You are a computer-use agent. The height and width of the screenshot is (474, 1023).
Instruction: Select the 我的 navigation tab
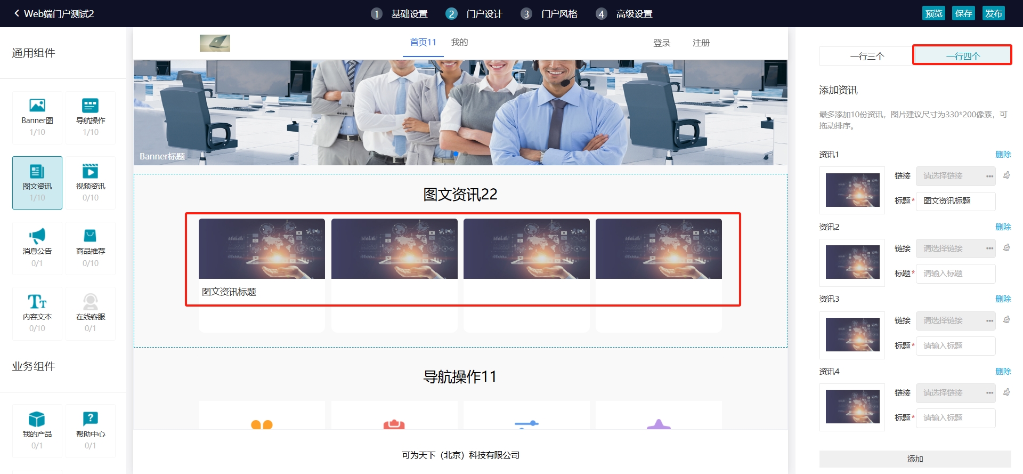point(459,42)
